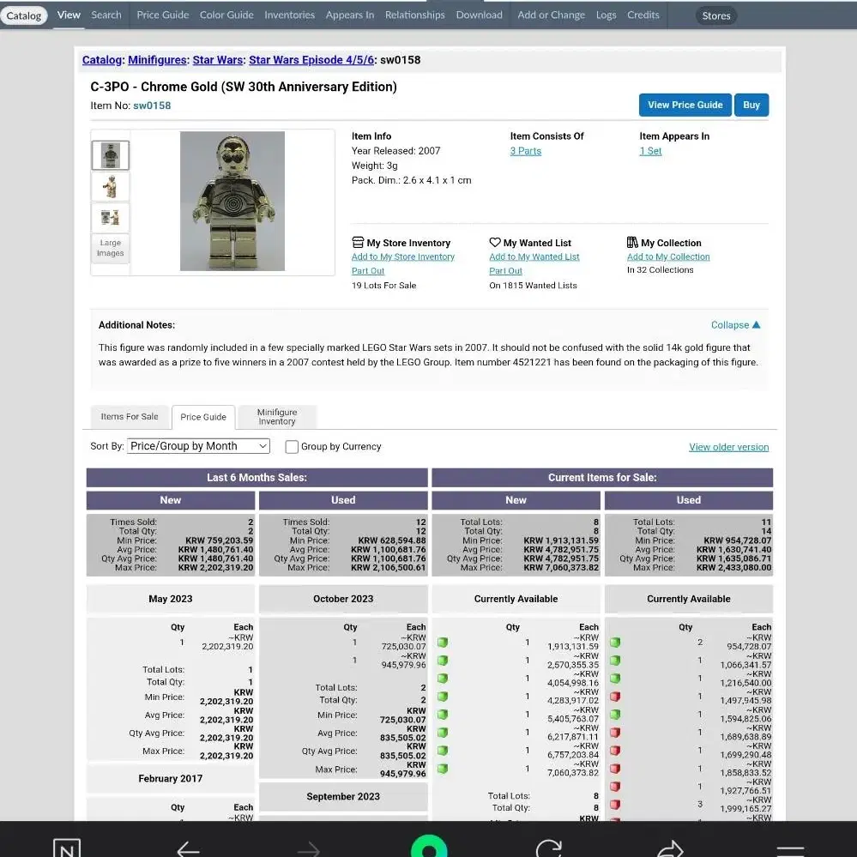Click View older version link
The height and width of the screenshot is (857, 857).
(x=728, y=447)
